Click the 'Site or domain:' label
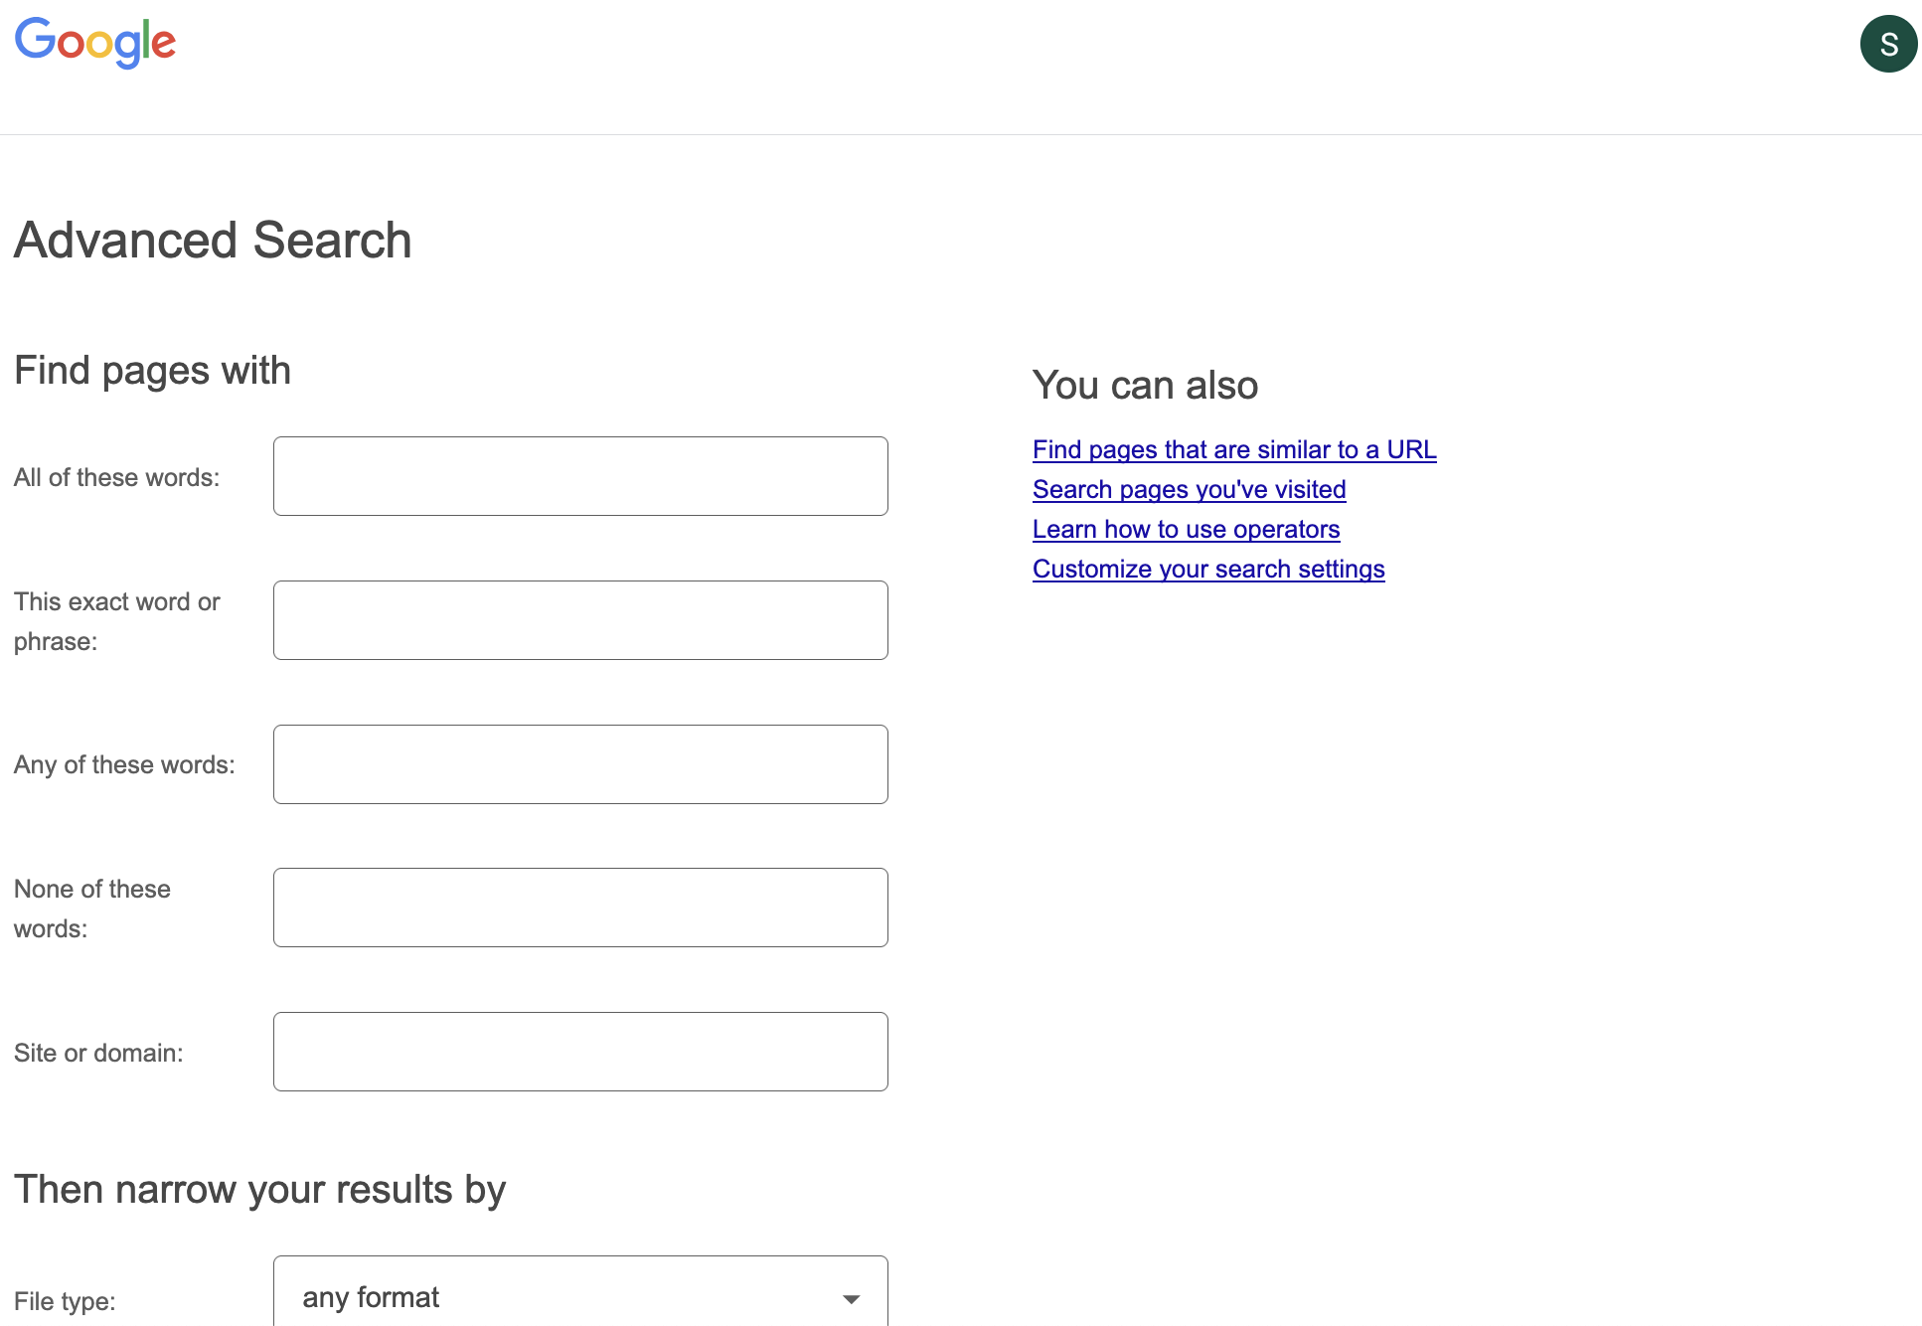The image size is (1922, 1326). (x=98, y=1053)
